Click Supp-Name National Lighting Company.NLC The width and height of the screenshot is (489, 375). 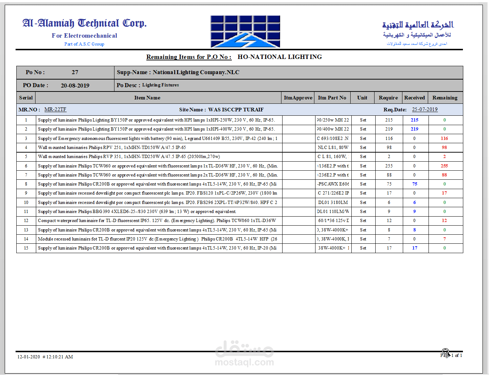coord(178,72)
